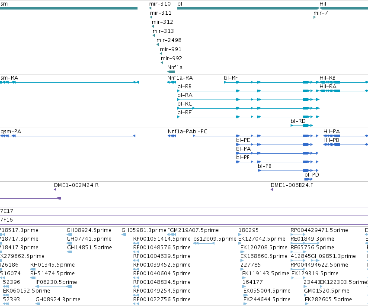This screenshot has height=306, width=368.
Task: Open the mir-313 gene feature
Action: point(154,35)
